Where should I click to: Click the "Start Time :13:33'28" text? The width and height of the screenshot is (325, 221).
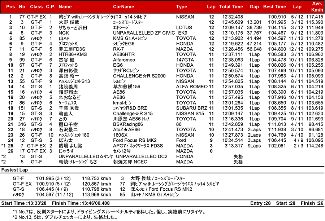(24, 203)
